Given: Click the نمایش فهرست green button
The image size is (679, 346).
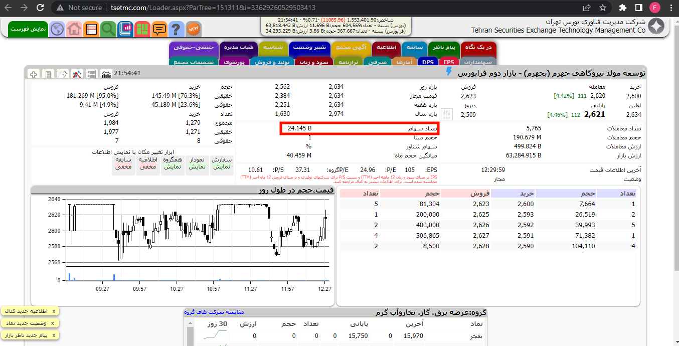Looking at the screenshot, I should (x=28, y=29).
